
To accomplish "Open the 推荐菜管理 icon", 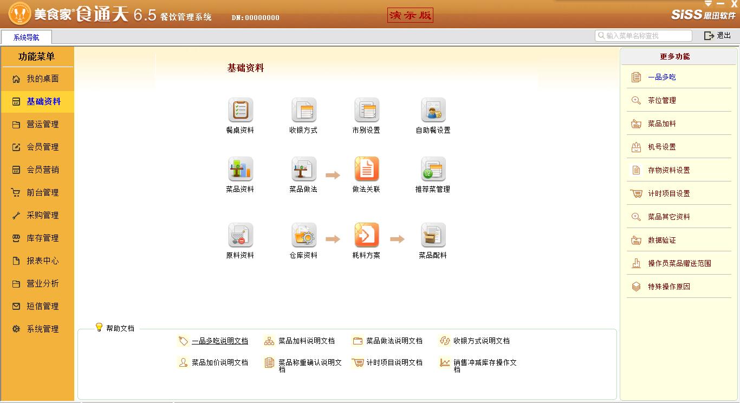I will tap(433, 169).
